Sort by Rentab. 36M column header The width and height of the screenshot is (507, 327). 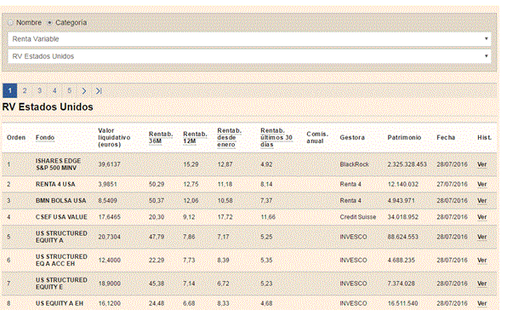(161, 138)
